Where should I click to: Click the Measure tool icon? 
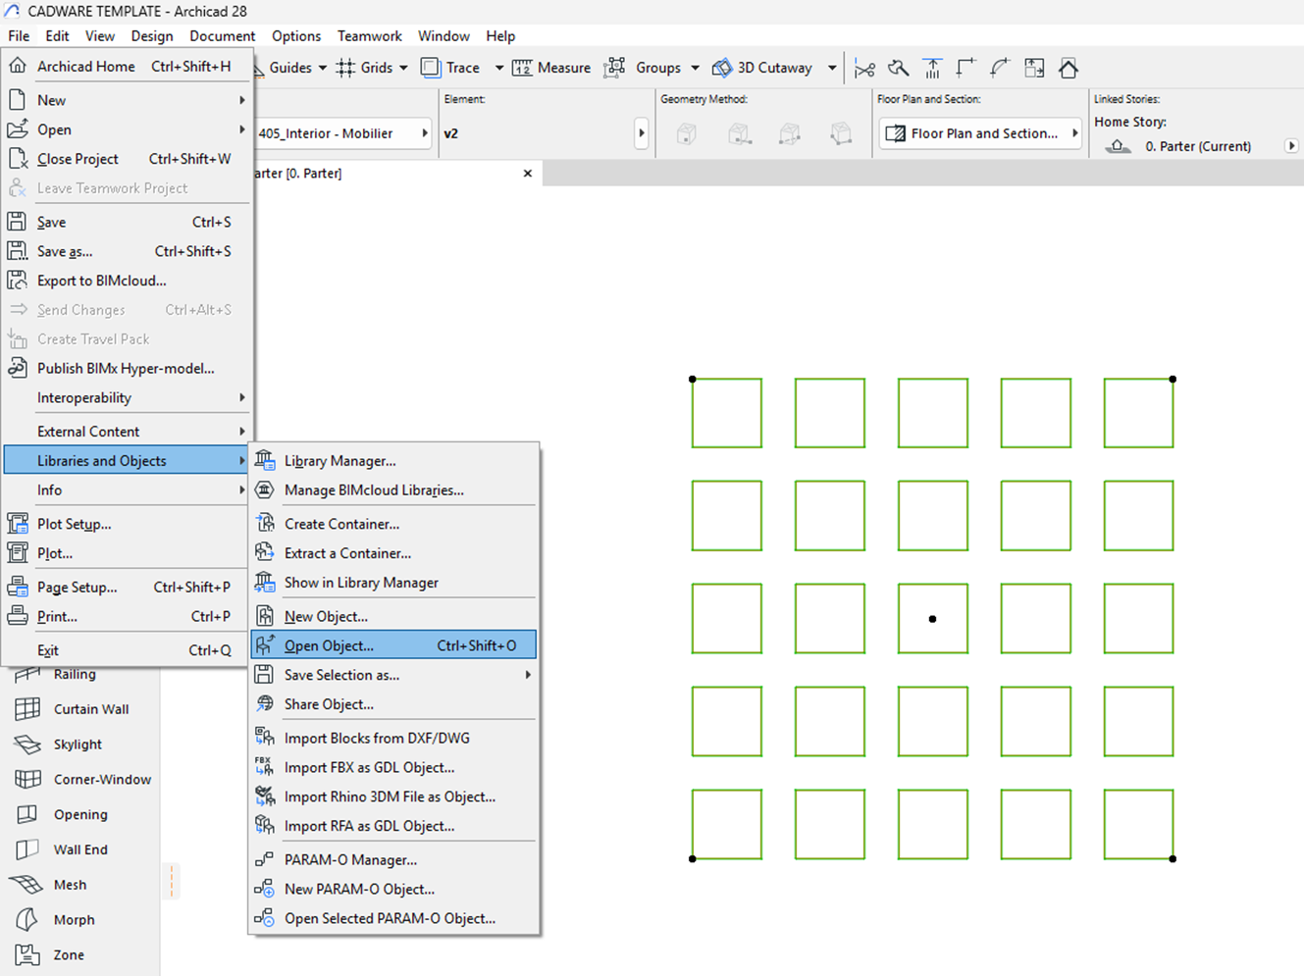click(522, 68)
